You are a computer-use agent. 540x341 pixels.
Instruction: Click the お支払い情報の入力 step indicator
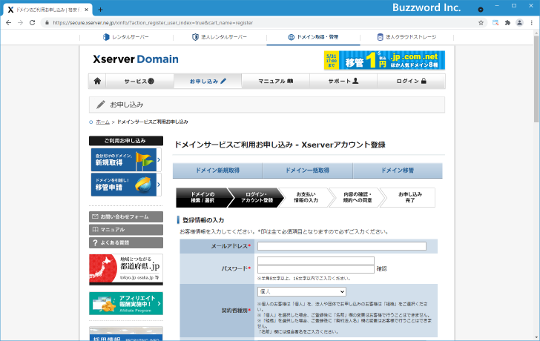pyautogui.click(x=306, y=197)
